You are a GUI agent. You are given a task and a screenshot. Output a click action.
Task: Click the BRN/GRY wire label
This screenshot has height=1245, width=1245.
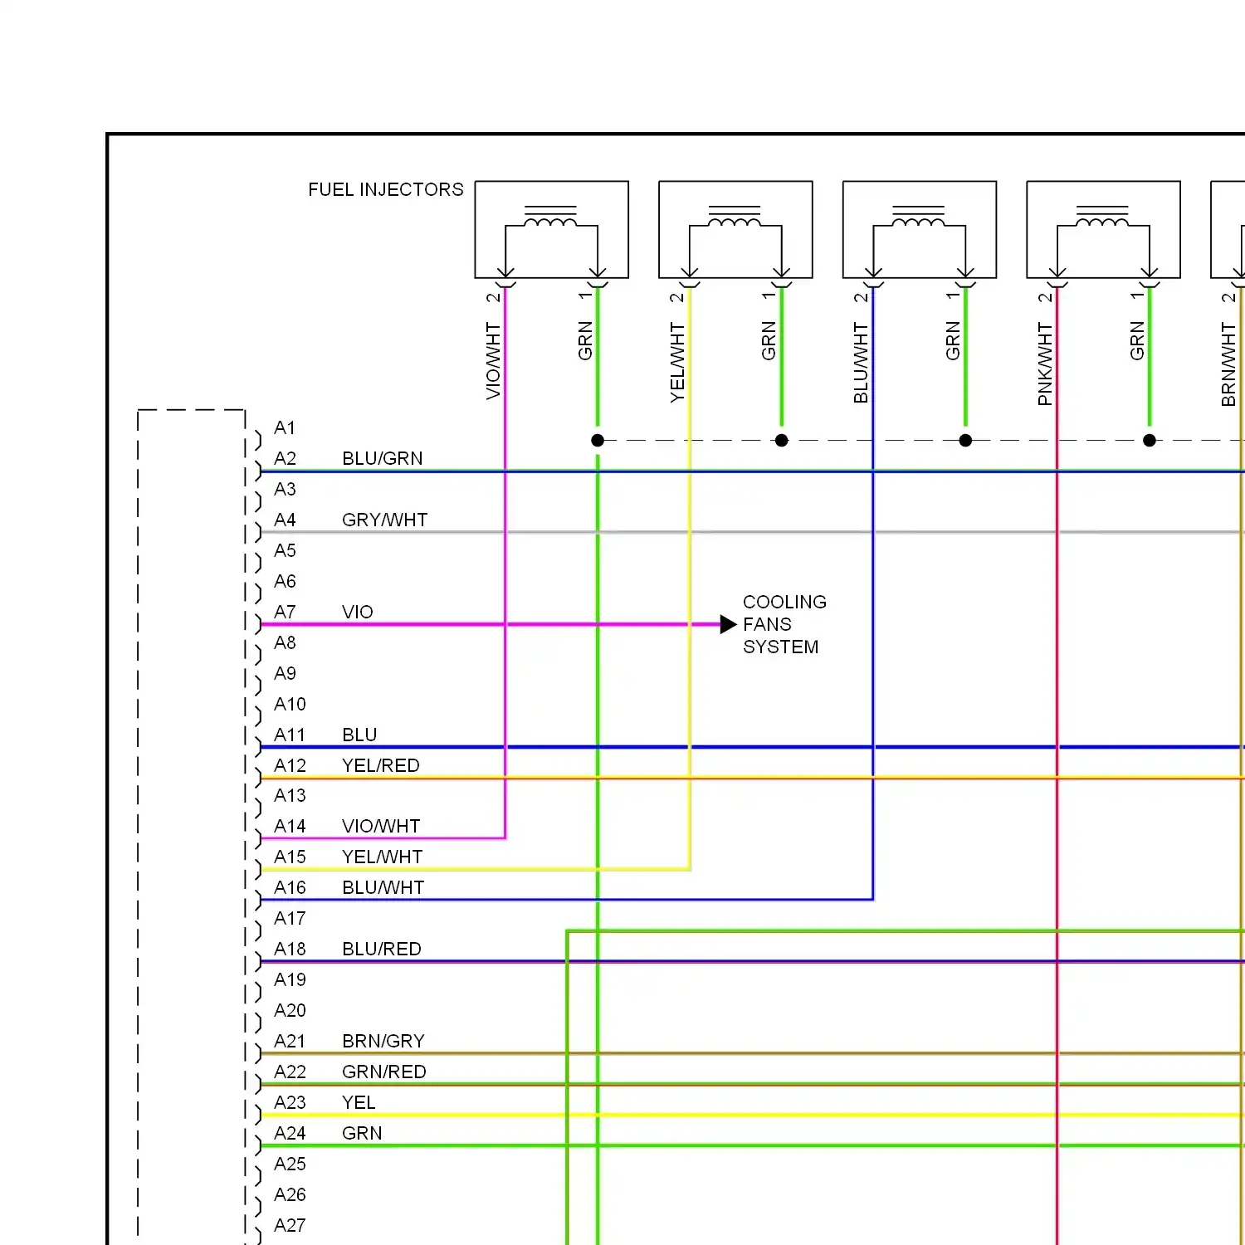[383, 1042]
